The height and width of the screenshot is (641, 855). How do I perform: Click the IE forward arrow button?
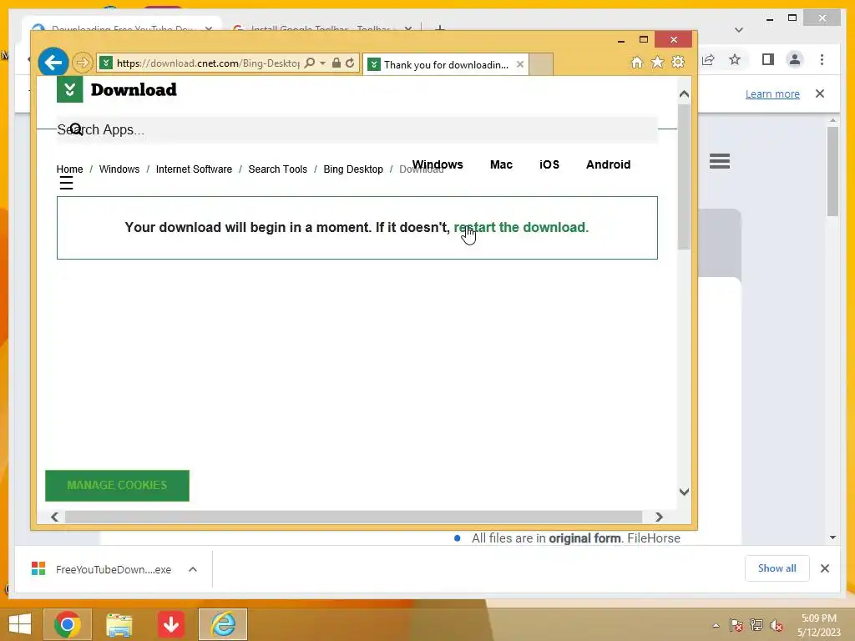83,63
